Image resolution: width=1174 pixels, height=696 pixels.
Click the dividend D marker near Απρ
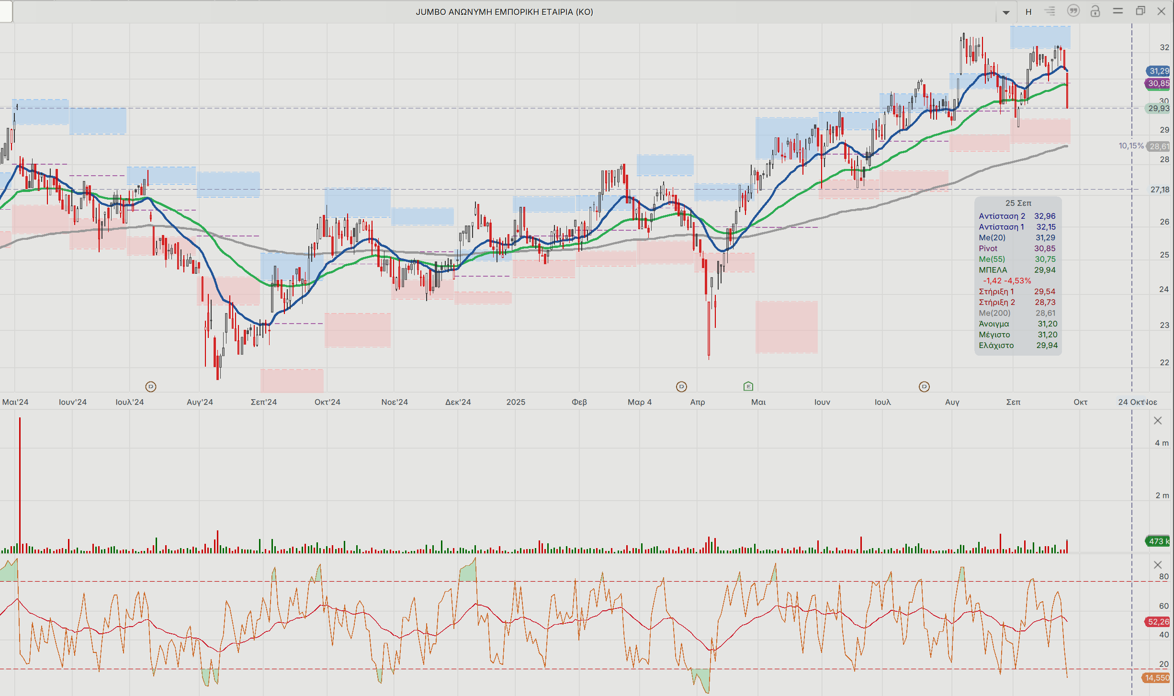[x=681, y=386]
